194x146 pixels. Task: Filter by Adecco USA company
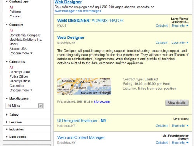18,49
